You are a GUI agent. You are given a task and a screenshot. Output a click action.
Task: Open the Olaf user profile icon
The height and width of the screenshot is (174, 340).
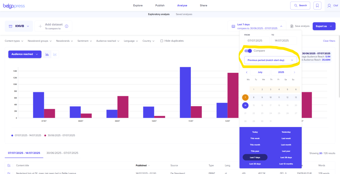tap(329, 6)
